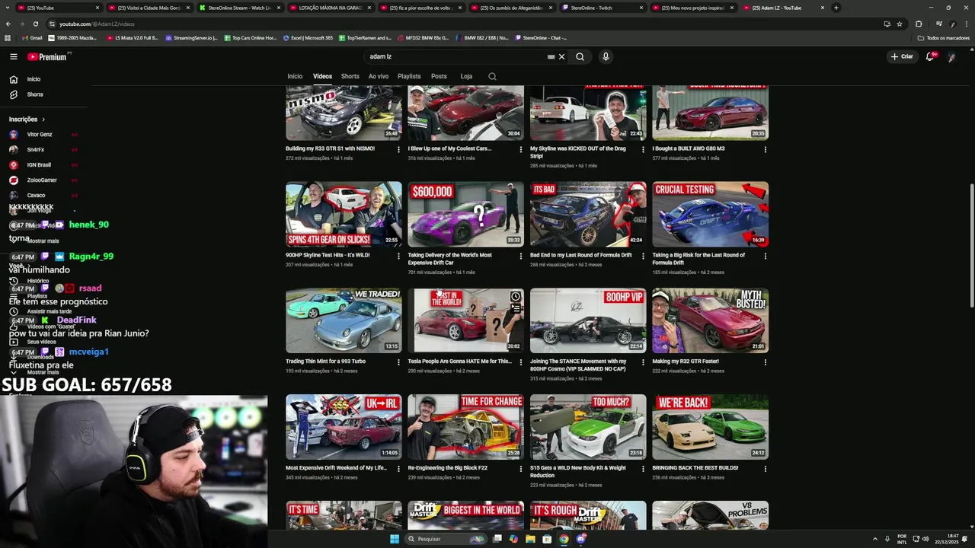975x548 pixels.
Task: Open video title My Skyline was KICKED OUT
Action: (x=577, y=152)
